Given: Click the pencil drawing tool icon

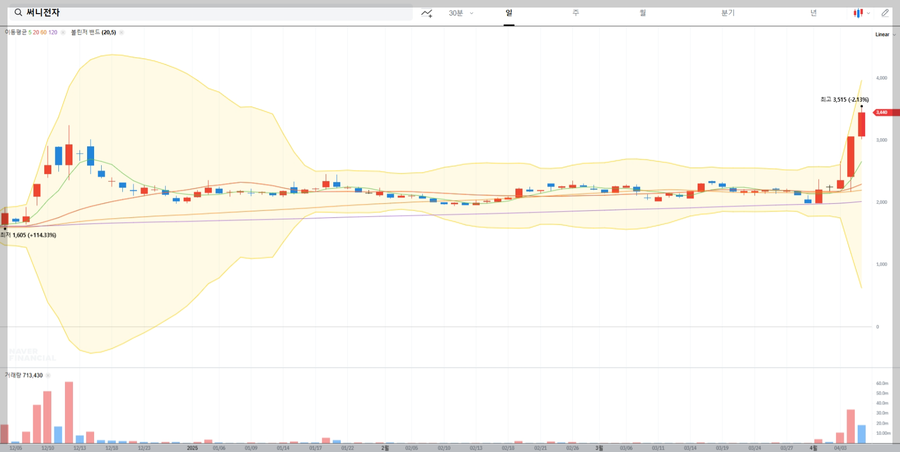Looking at the screenshot, I should [x=885, y=13].
